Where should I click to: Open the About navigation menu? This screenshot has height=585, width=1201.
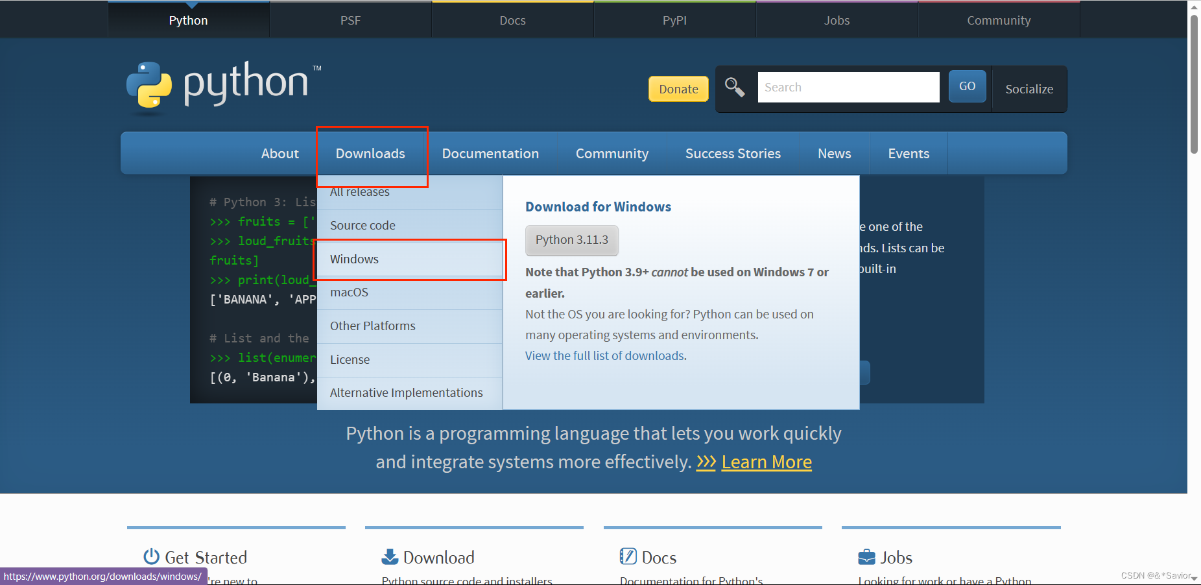pos(280,154)
